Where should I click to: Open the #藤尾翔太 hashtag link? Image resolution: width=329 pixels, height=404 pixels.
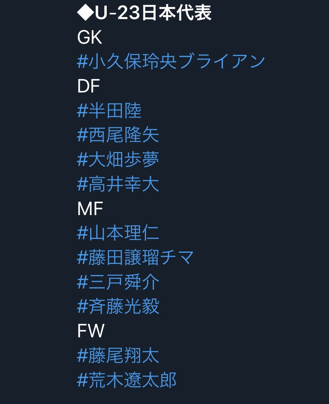[x=118, y=356]
